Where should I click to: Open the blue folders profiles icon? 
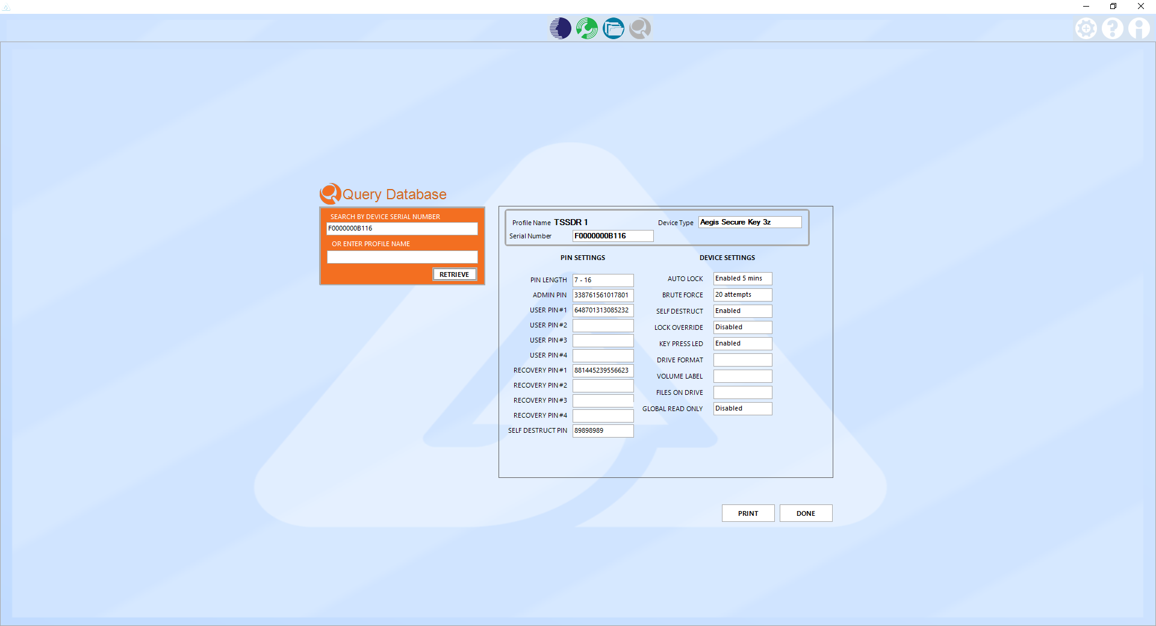(613, 28)
